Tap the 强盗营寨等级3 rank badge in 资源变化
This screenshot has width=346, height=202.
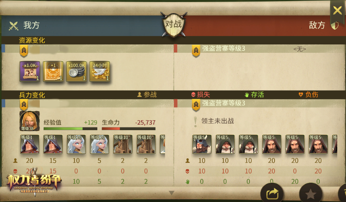pos(196,50)
